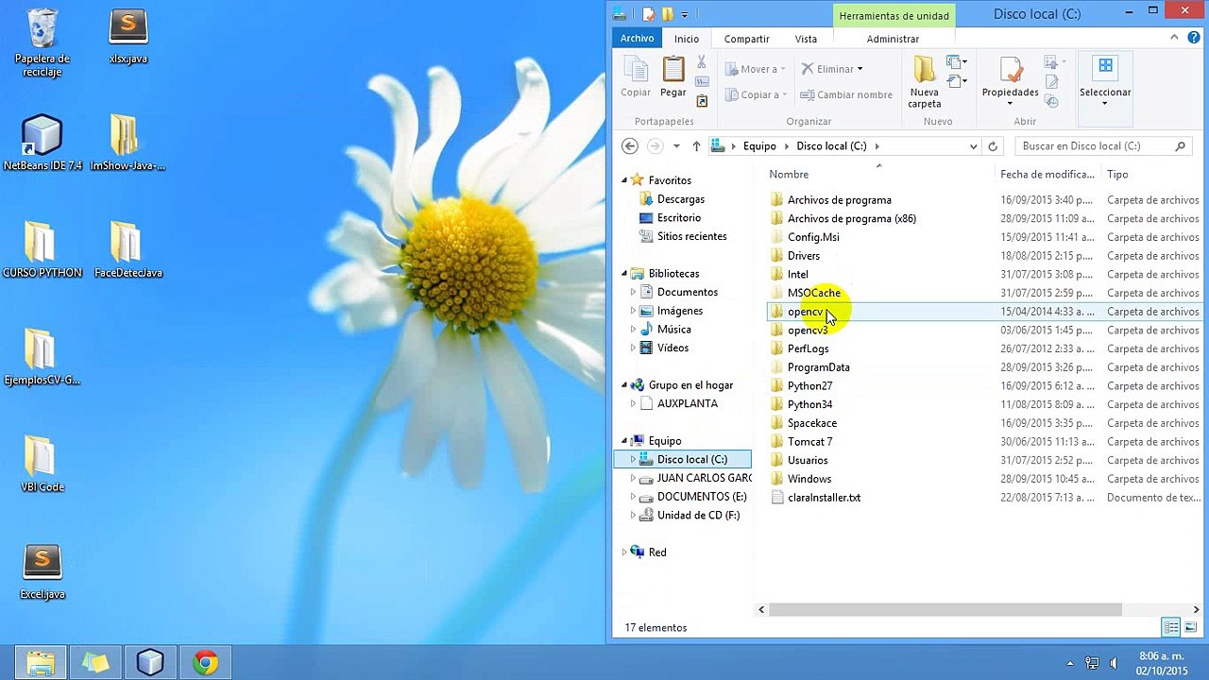Image resolution: width=1209 pixels, height=680 pixels.
Task: Click the Buscar en Disco local search field
Action: [x=1103, y=146]
